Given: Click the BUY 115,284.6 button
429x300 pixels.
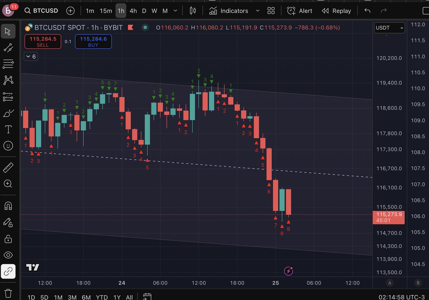Looking at the screenshot, I should click(93, 42).
